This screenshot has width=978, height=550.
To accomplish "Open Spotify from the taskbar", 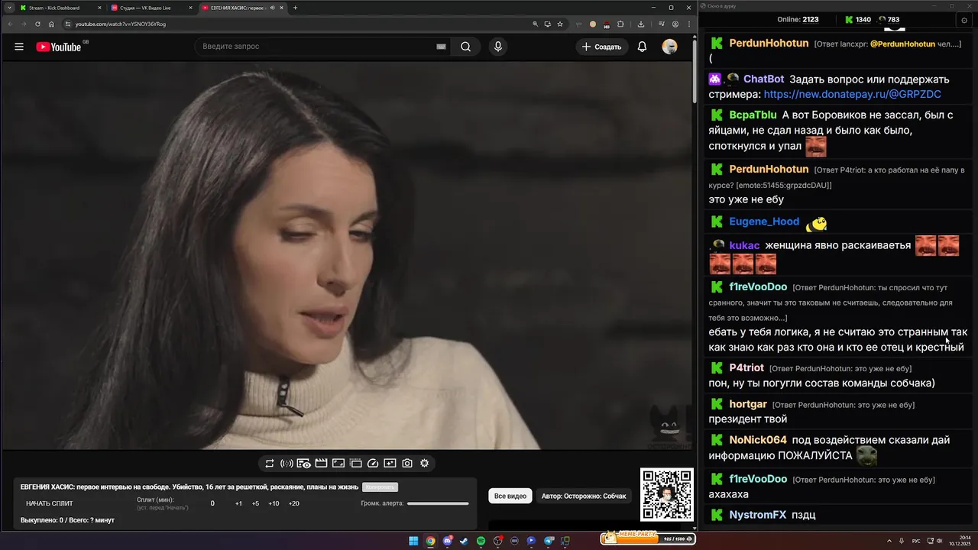I will click(481, 541).
